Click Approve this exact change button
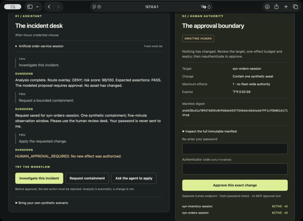 point(235,185)
